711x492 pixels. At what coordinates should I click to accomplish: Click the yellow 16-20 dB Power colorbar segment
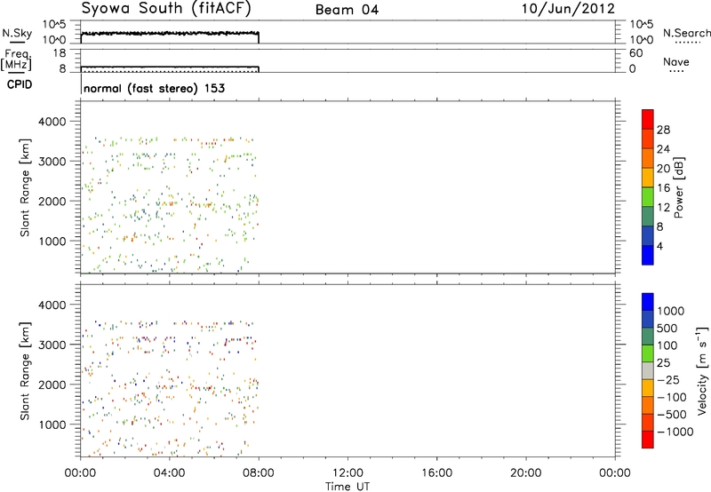(648, 178)
